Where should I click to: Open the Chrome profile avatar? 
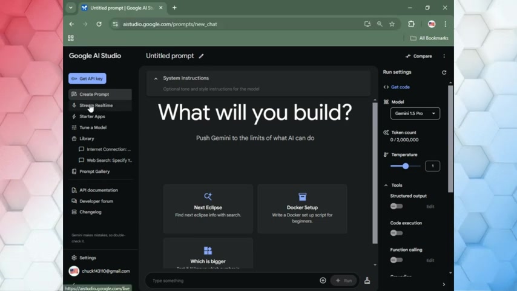point(432,24)
